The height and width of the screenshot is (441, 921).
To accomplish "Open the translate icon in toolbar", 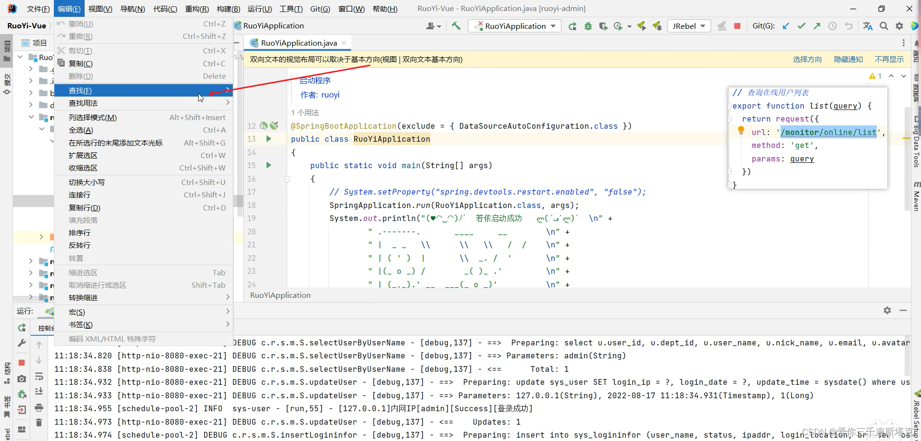I will pyautogui.click(x=868, y=26).
